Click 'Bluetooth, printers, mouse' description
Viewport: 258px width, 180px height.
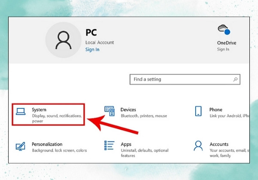click(x=144, y=116)
